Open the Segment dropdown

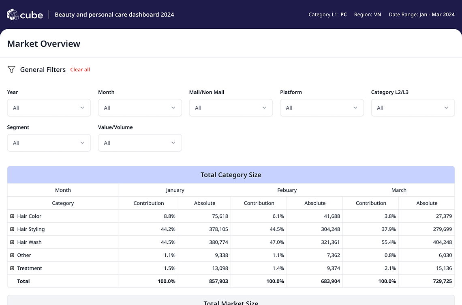coord(49,143)
